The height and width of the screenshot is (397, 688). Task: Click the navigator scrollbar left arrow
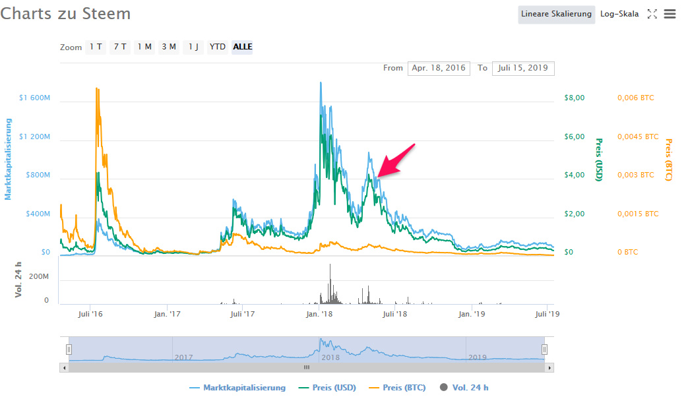pos(65,367)
